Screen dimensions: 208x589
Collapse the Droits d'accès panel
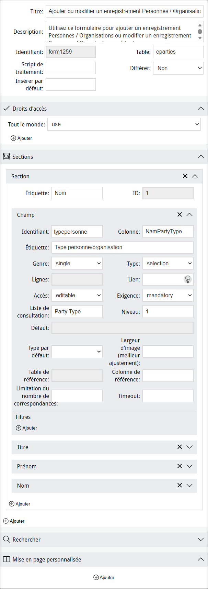tap(201, 109)
